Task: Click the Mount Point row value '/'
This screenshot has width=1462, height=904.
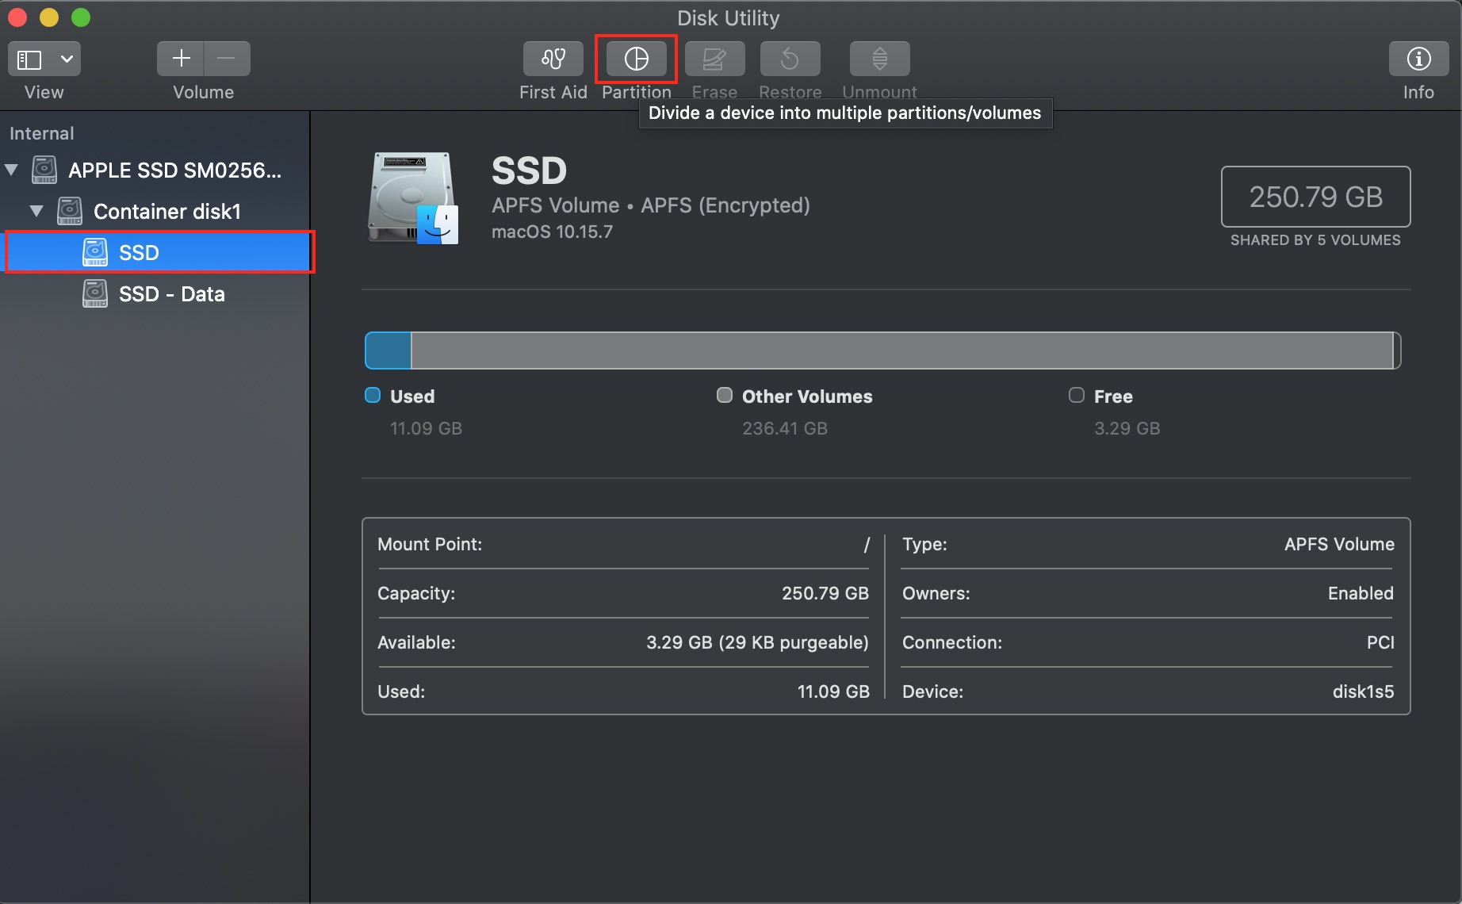Action: tap(867, 545)
